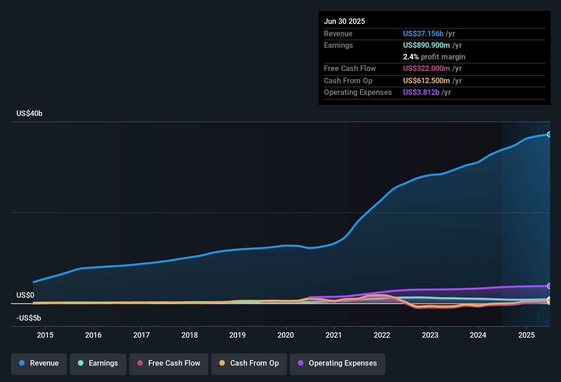The width and height of the screenshot is (561, 382).
Task: Click the US$40b y-axis label
Action: 29,113
